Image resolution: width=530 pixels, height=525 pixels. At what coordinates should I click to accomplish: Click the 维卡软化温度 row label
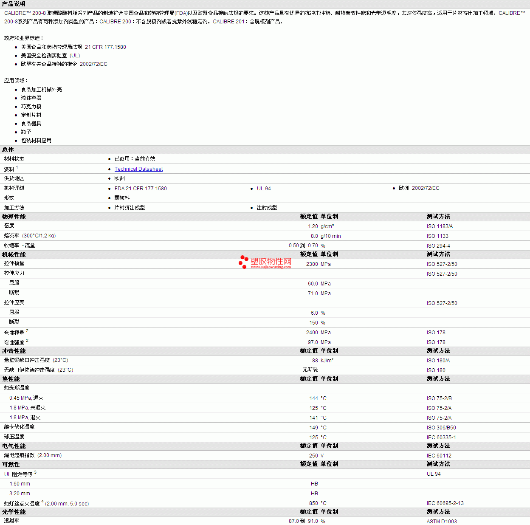click(x=20, y=427)
